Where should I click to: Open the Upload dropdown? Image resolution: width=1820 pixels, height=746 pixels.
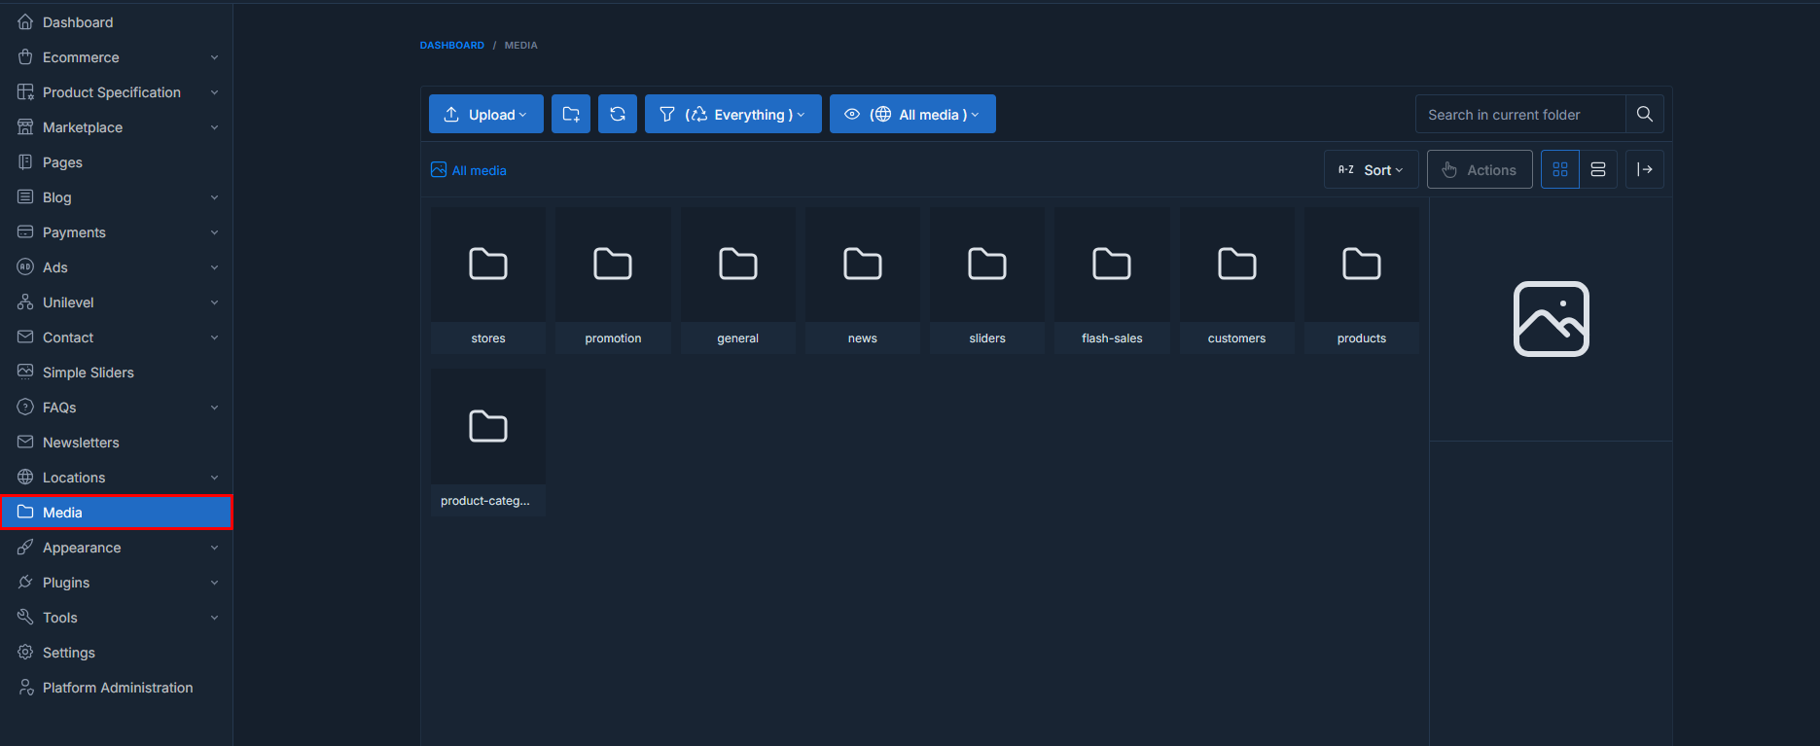[486, 114]
